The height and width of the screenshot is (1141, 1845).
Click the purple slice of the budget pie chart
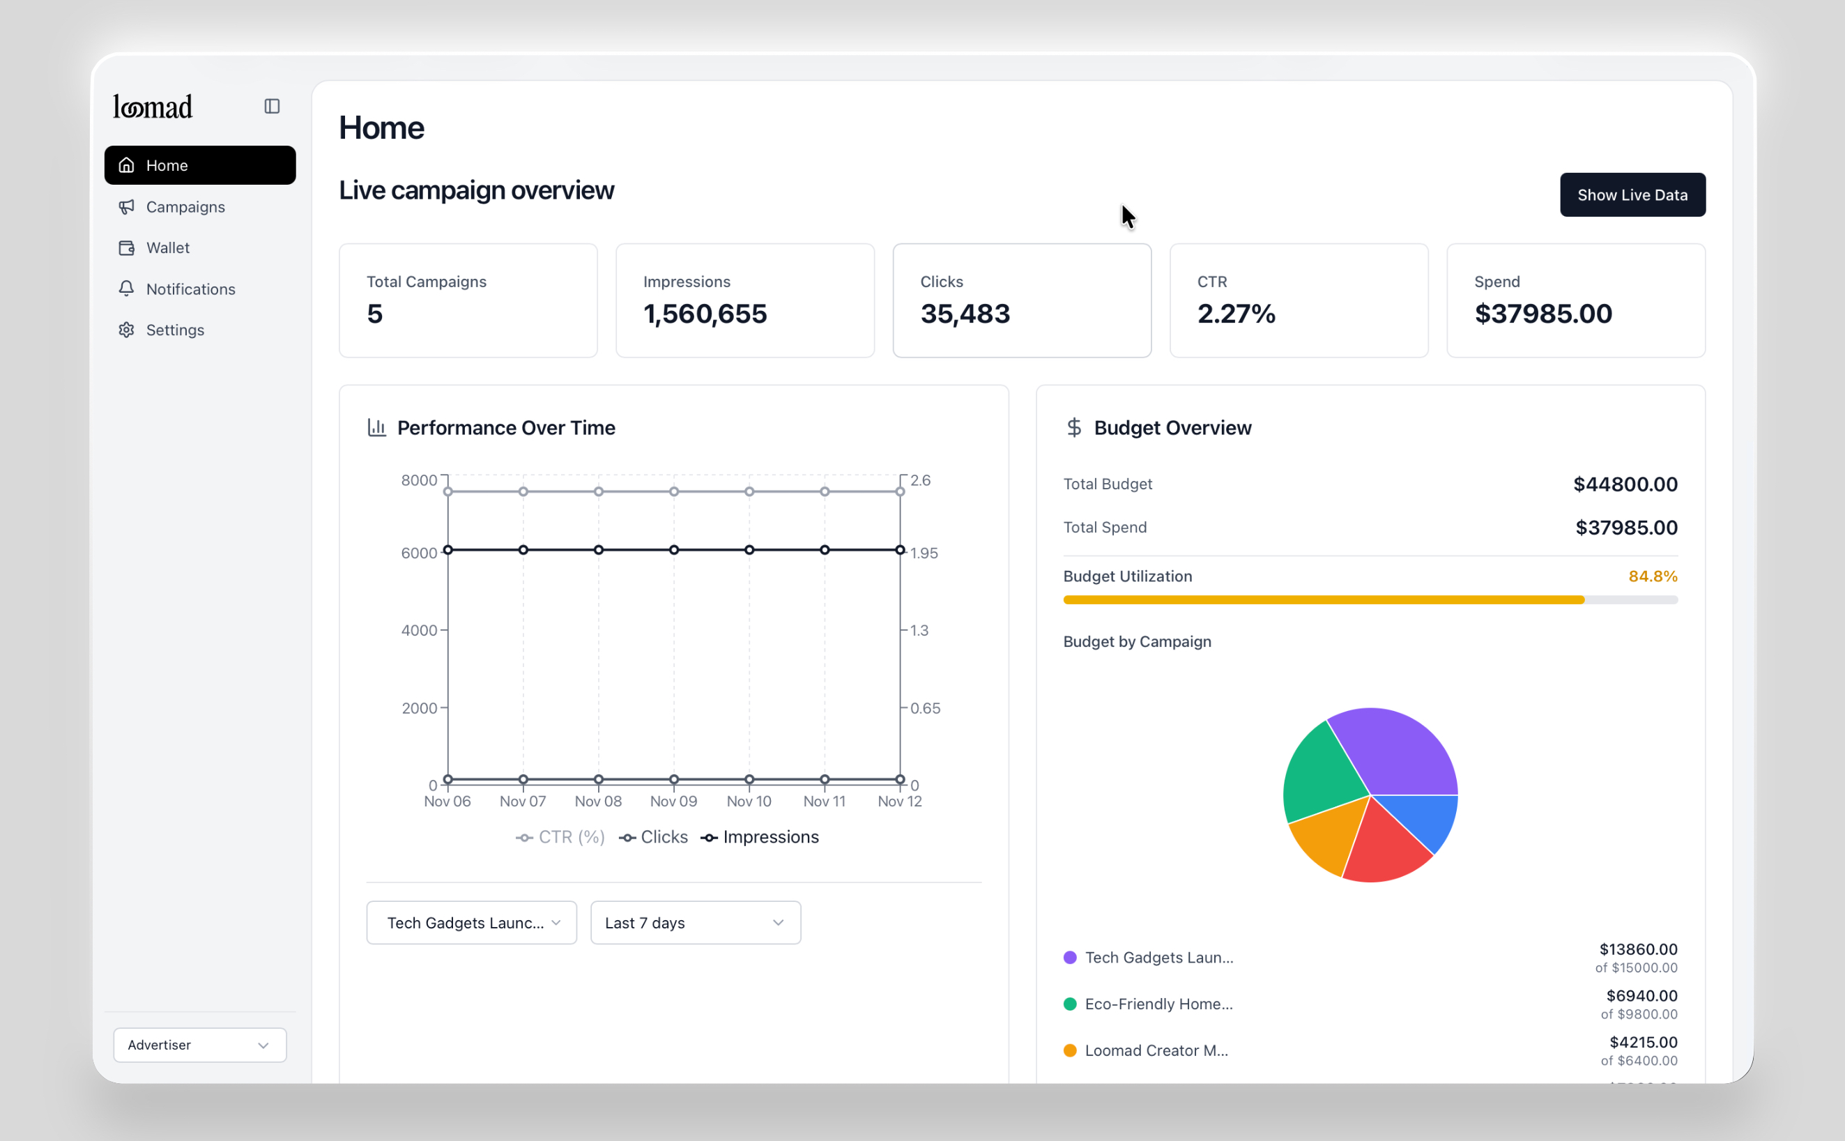coord(1404,747)
